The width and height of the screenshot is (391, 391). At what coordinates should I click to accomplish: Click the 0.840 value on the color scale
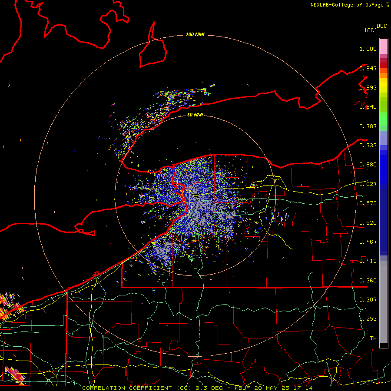[x=368, y=107]
